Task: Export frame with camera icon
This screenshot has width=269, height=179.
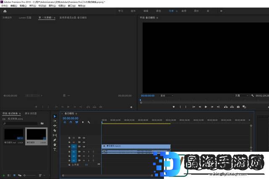Action: pos(238,107)
